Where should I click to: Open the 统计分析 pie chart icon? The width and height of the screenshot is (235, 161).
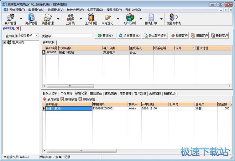(130, 19)
